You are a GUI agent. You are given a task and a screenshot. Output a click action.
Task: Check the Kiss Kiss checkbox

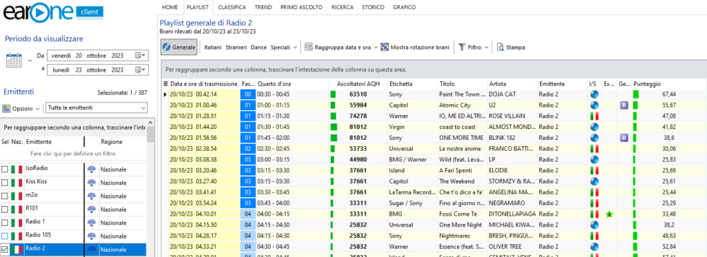pos(5,183)
